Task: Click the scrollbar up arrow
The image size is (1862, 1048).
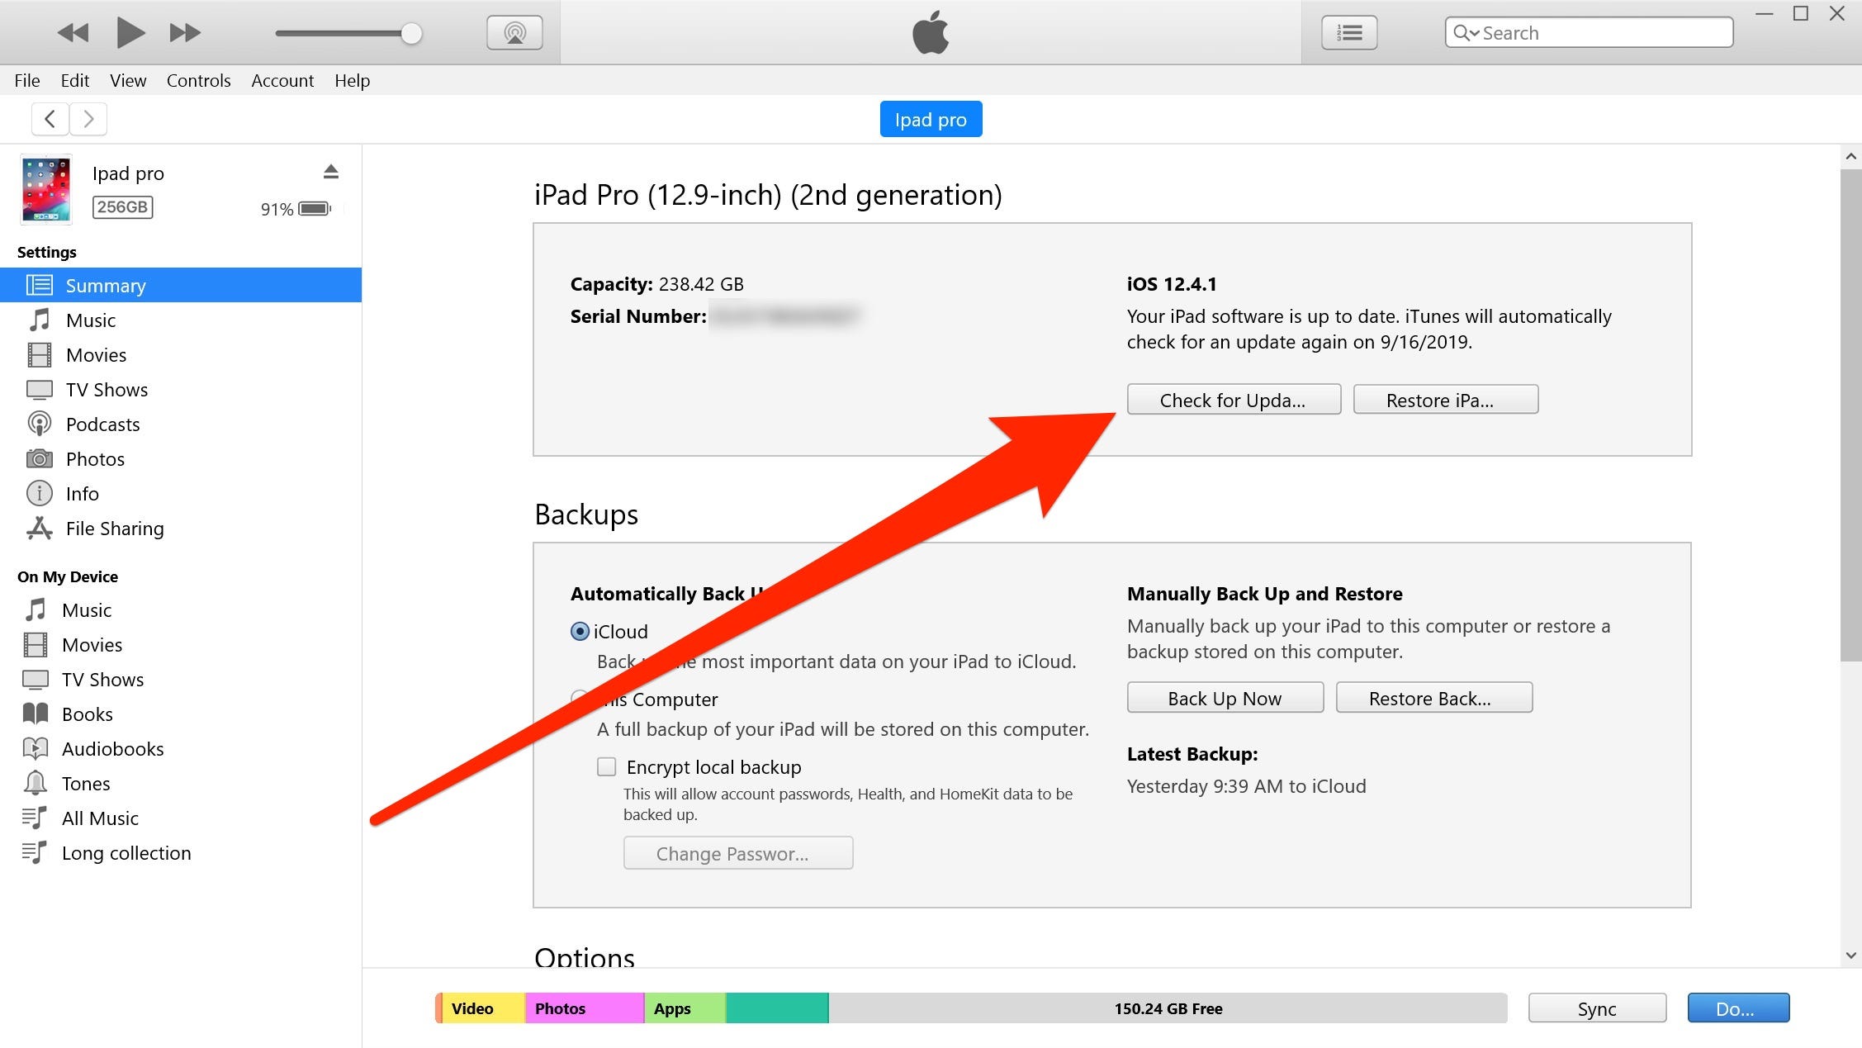Action: (x=1850, y=156)
